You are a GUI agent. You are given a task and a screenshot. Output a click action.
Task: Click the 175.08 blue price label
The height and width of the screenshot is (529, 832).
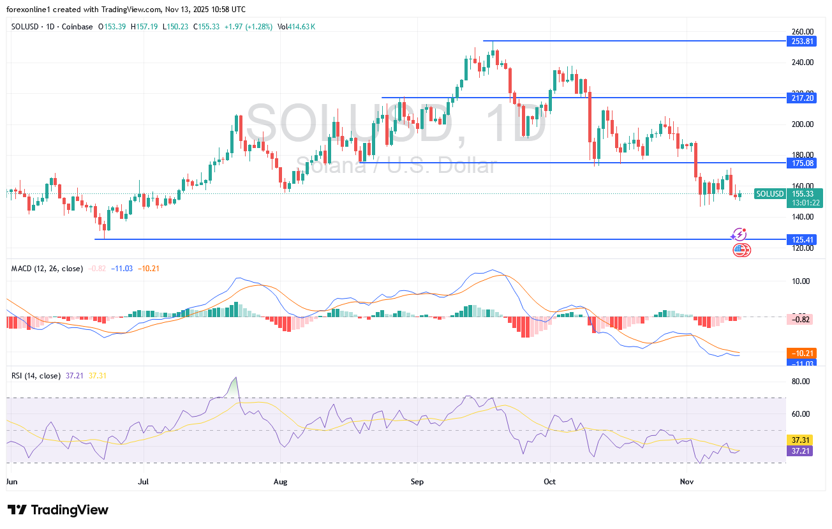pyautogui.click(x=802, y=163)
